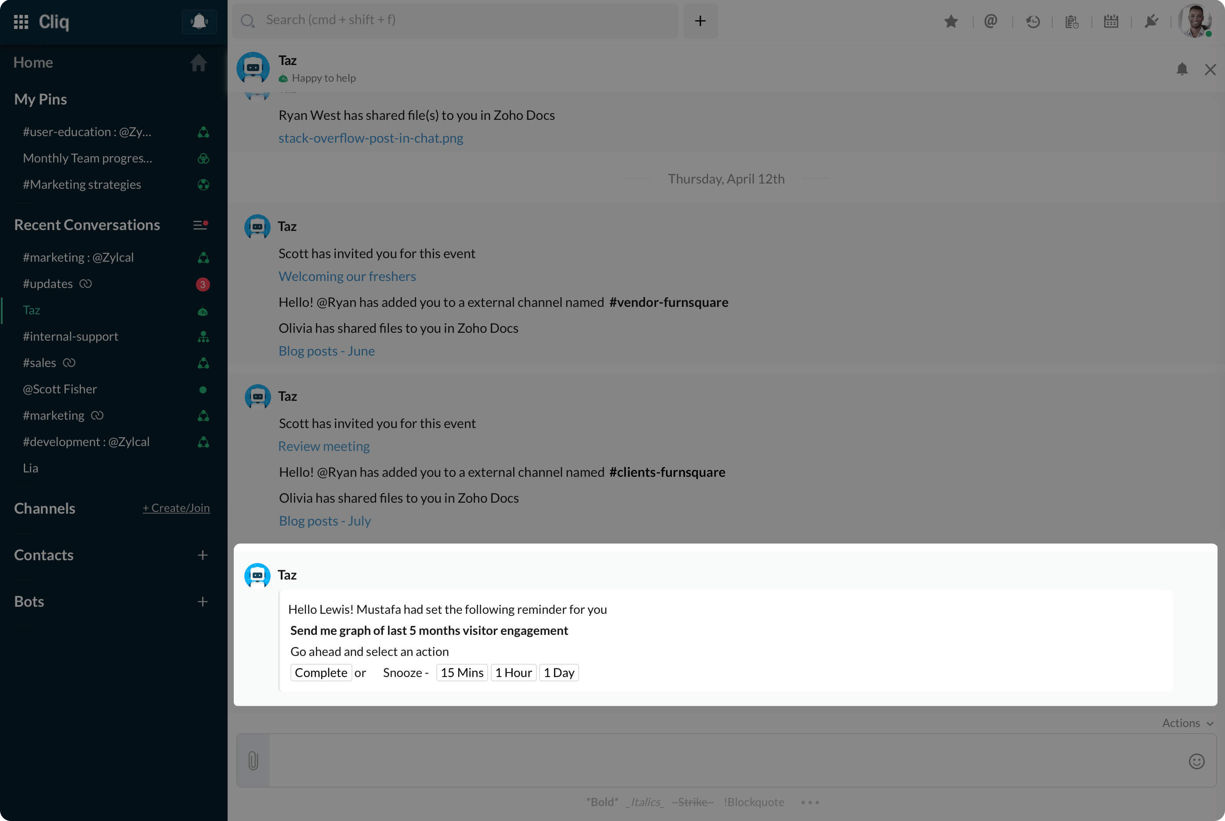Expand Bots with the plus icon
Screen dimensions: 1225x821
[203, 601]
